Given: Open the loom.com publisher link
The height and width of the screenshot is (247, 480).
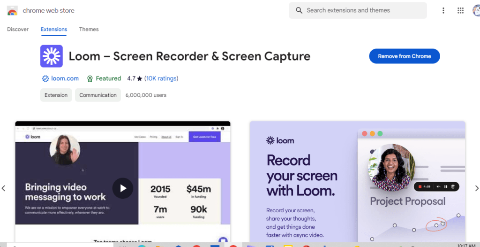Looking at the screenshot, I should 65,78.
